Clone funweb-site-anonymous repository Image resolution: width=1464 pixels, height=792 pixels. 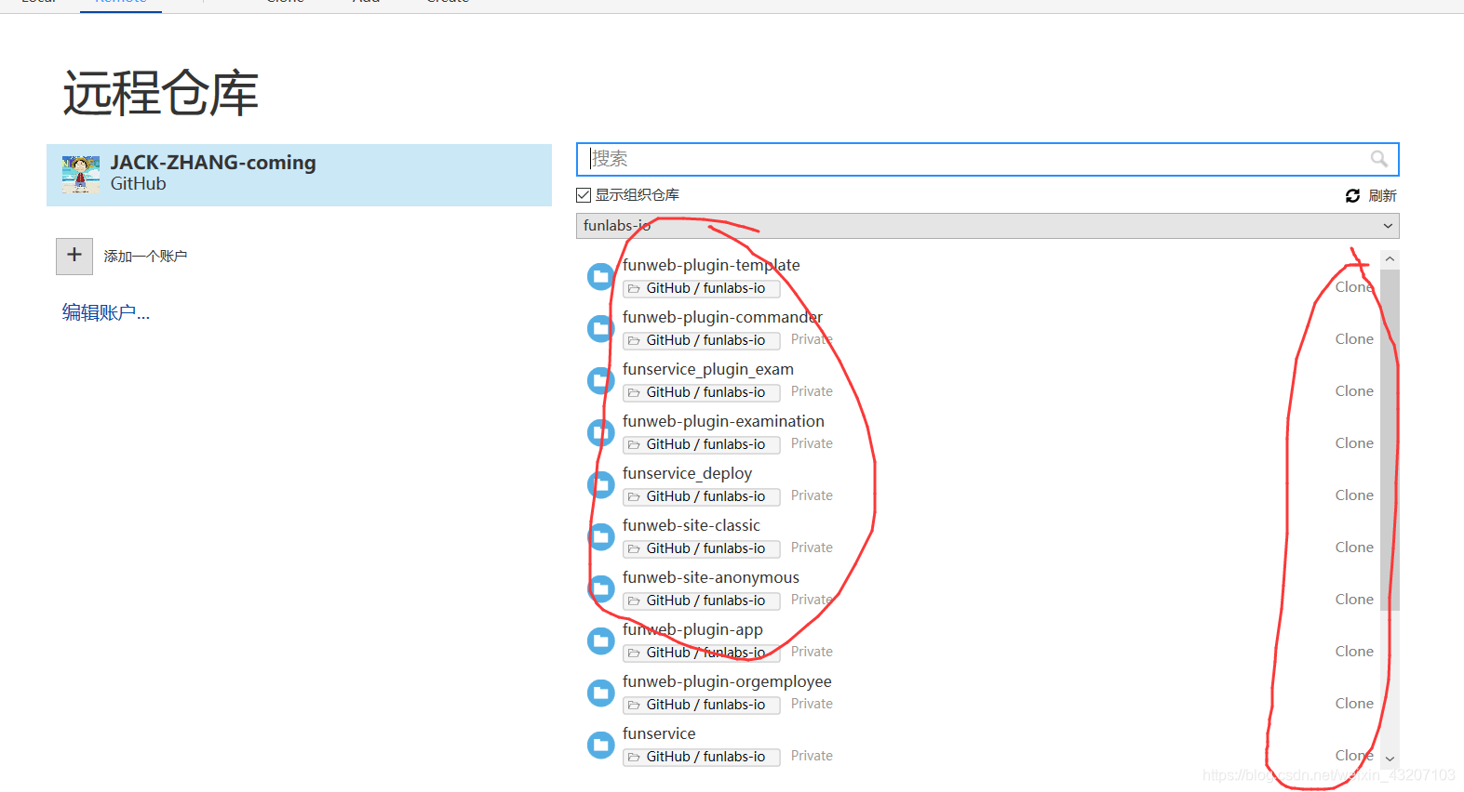1354,600
